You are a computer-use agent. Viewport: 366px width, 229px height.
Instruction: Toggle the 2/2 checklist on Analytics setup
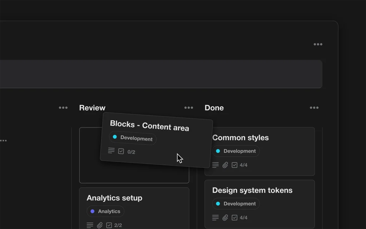pyautogui.click(x=109, y=225)
